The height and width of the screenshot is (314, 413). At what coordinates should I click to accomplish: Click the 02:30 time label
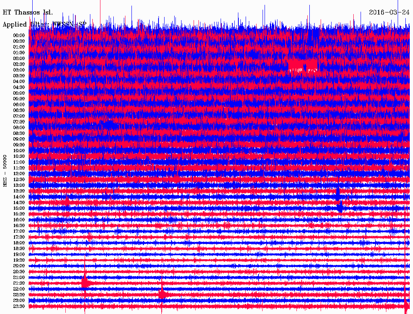point(19,64)
